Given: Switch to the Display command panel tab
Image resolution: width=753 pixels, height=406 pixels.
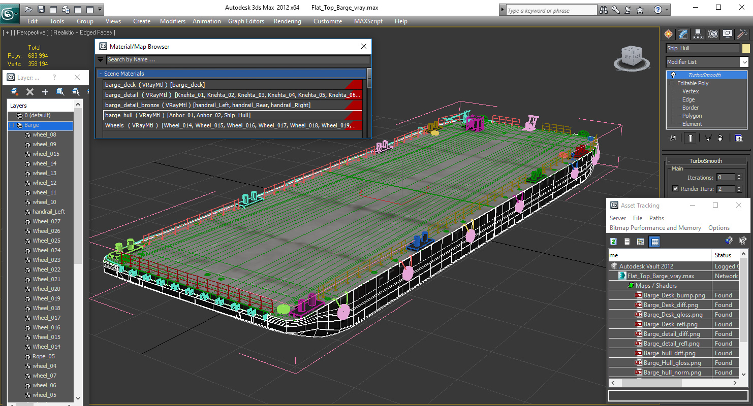Looking at the screenshot, I should pyautogui.click(x=728, y=34).
